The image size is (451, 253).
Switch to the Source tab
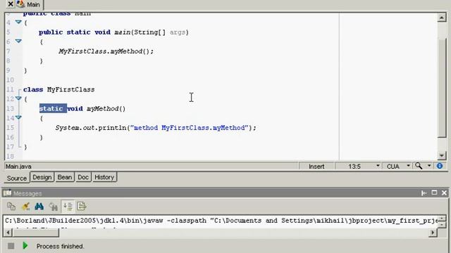[x=17, y=178]
